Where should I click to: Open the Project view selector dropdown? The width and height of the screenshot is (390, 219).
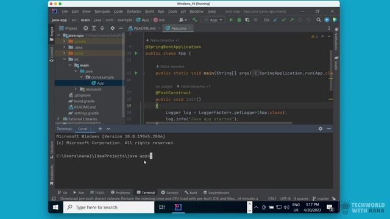[x=68, y=29]
